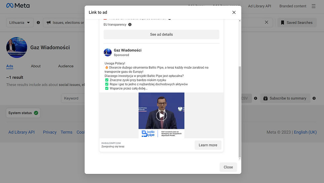Viewport: 324px width, 183px height.
Task: Open EU transparency info icon
Action: click(x=130, y=24)
